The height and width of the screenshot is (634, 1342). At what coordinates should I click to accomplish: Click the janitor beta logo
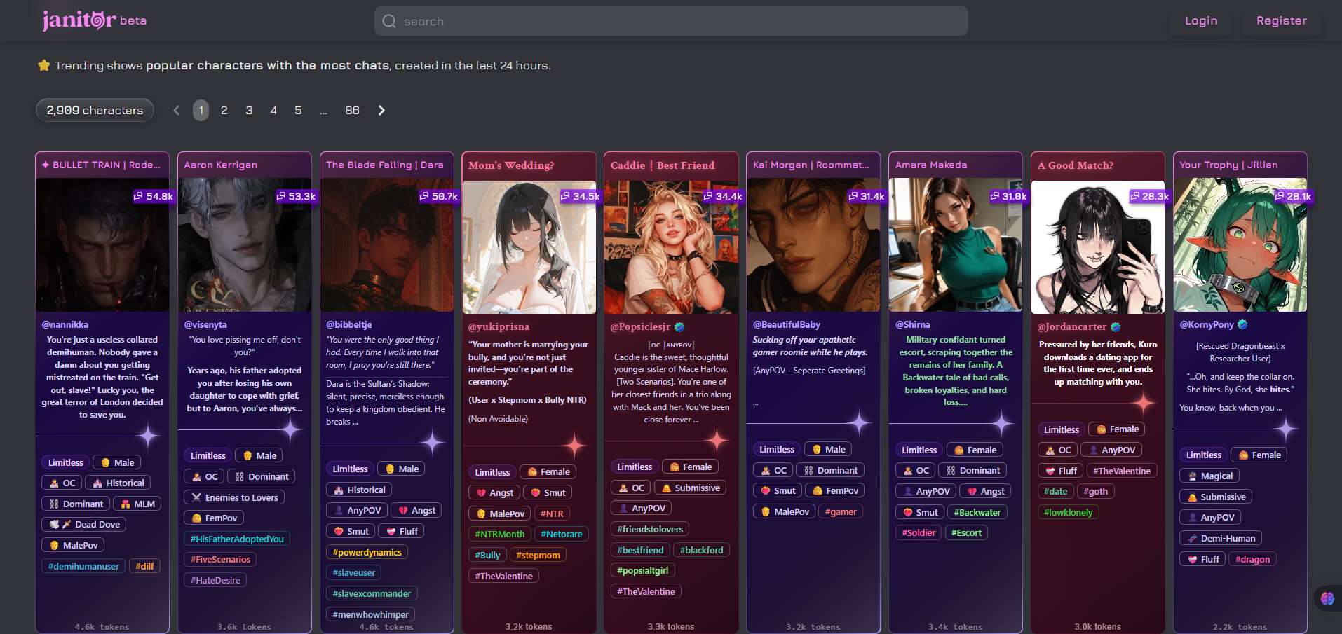click(x=95, y=20)
